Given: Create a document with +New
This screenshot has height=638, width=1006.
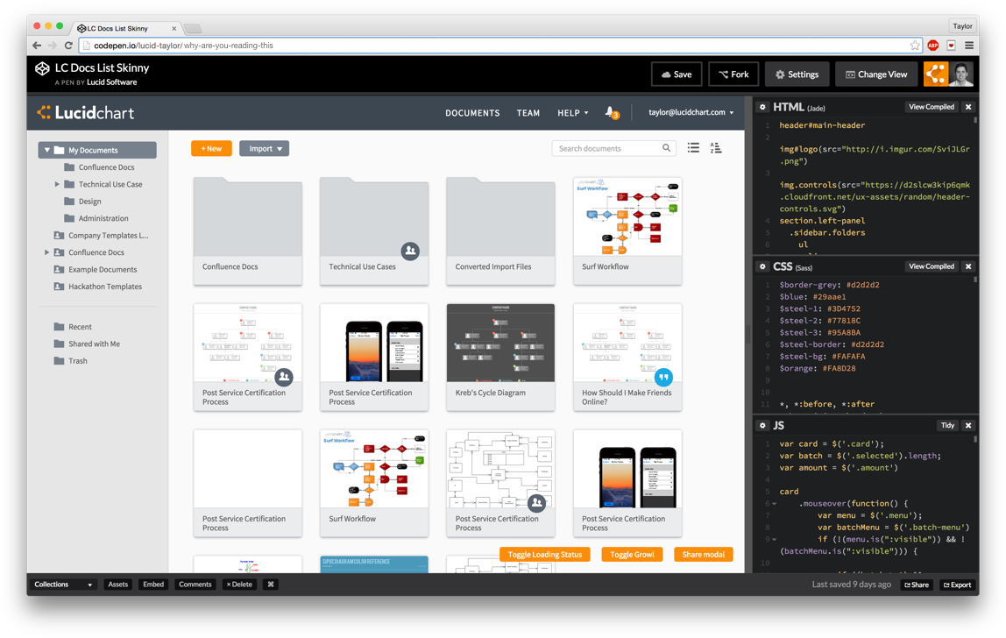Looking at the screenshot, I should 211,148.
